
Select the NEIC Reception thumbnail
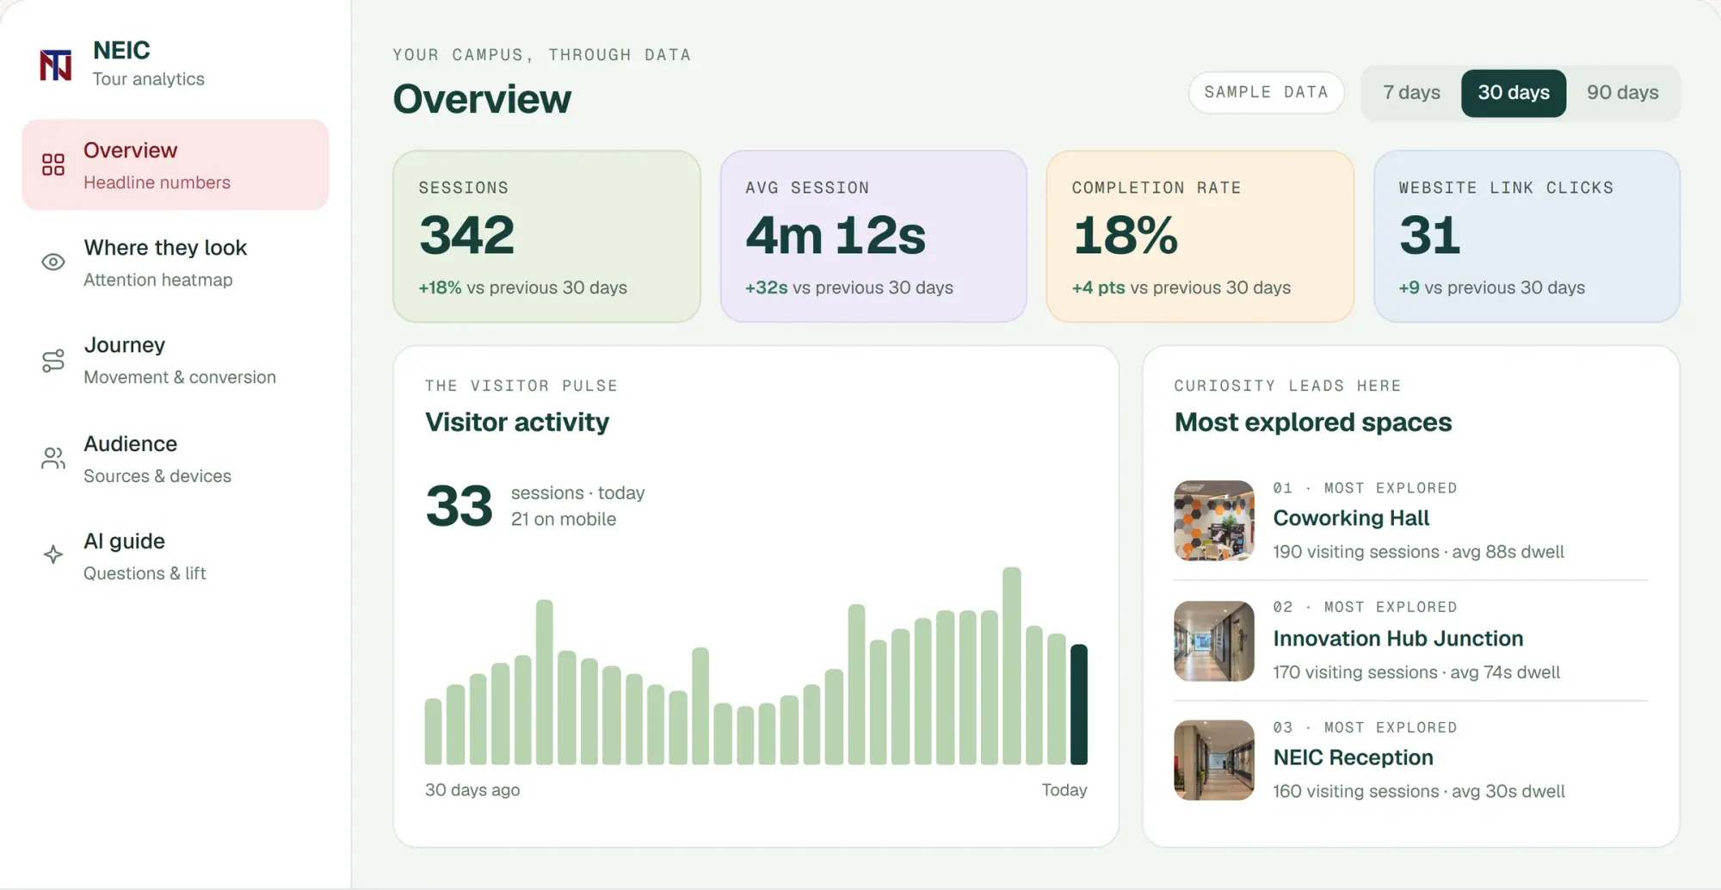(1214, 760)
